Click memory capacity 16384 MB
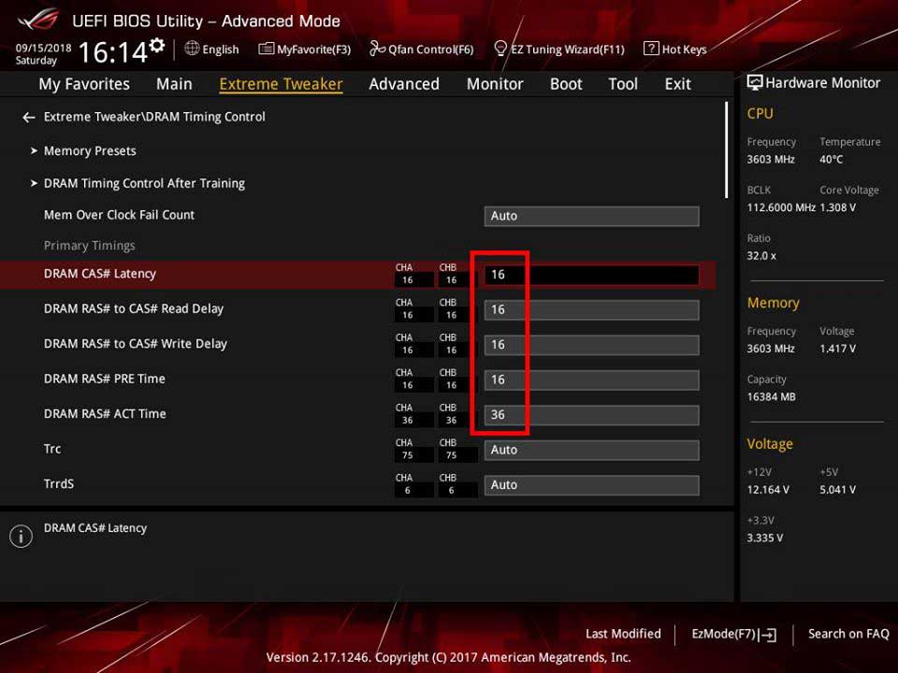This screenshot has width=898, height=673. 772,397
